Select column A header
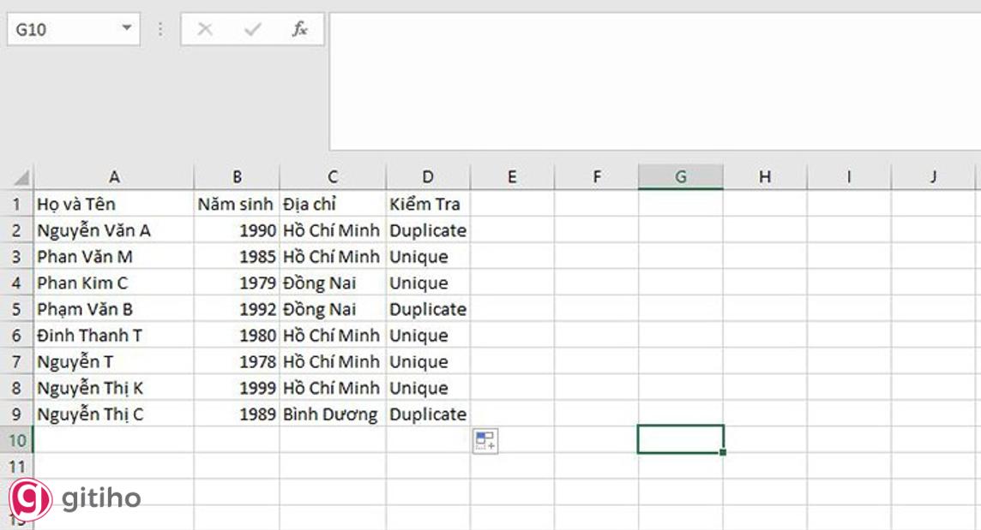981x530 pixels. (x=114, y=177)
